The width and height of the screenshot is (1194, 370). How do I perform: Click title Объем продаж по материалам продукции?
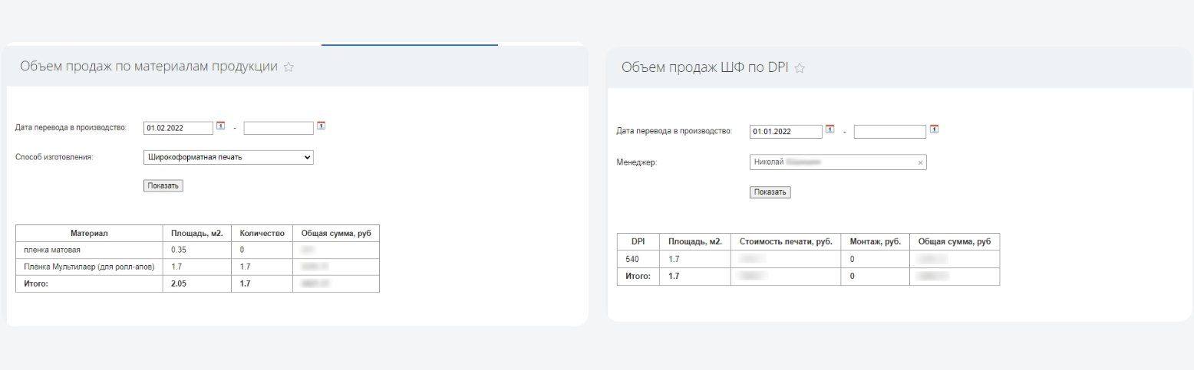(149, 67)
